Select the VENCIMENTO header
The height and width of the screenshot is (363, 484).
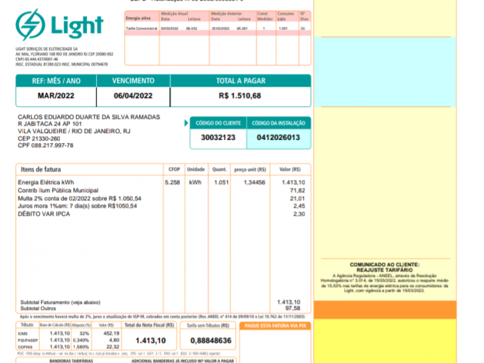(x=133, y=81)
